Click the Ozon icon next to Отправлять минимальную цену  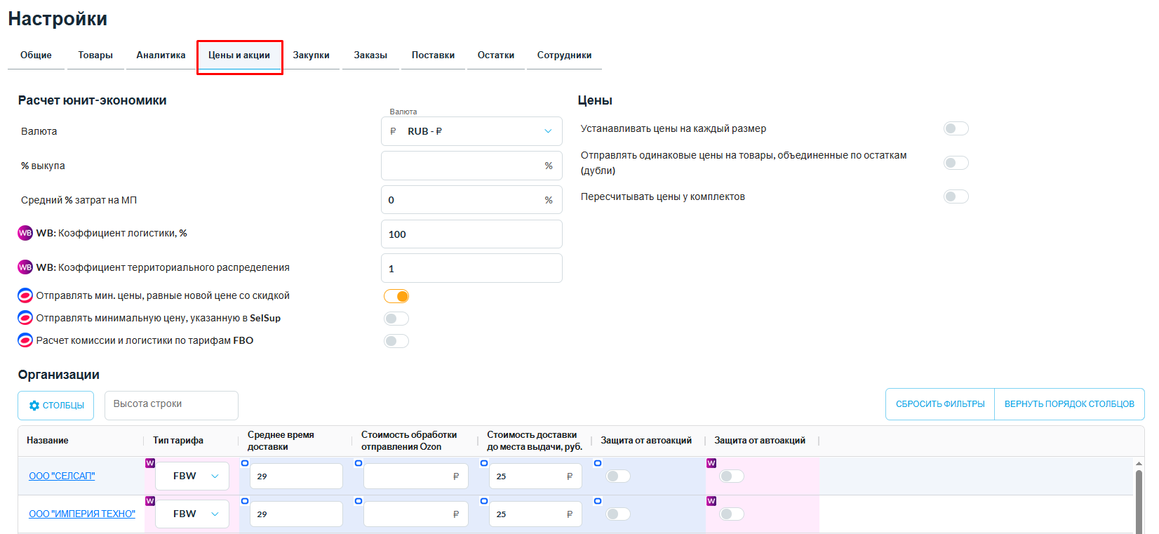[25, 318]
